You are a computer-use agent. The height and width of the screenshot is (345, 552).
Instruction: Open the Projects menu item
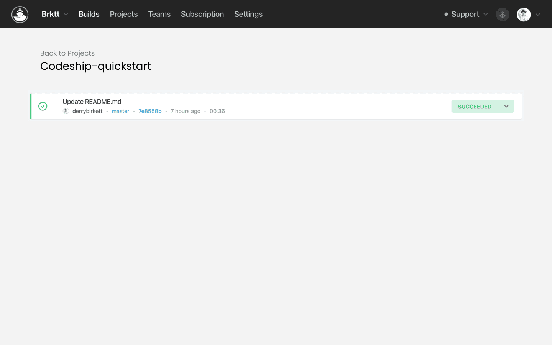point(123,14)
